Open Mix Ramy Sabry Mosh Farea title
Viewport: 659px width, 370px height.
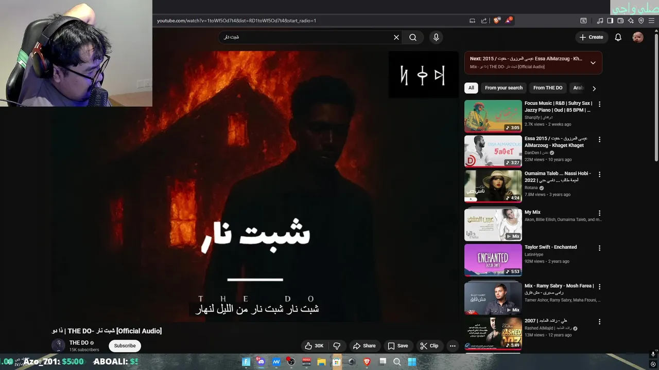pos(559,289)
